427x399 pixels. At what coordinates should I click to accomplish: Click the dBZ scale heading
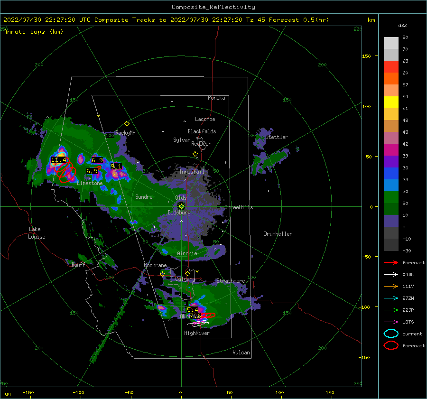tap(402, 26)
